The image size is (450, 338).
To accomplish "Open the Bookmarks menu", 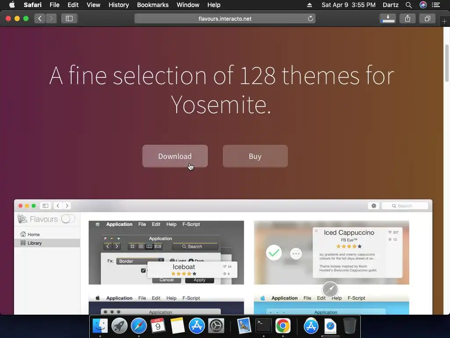I will click(x=152, y=5).
